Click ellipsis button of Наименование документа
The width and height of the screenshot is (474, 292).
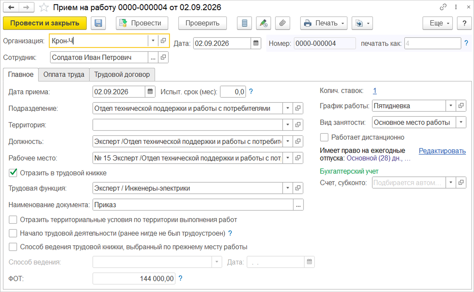(298, 205)
